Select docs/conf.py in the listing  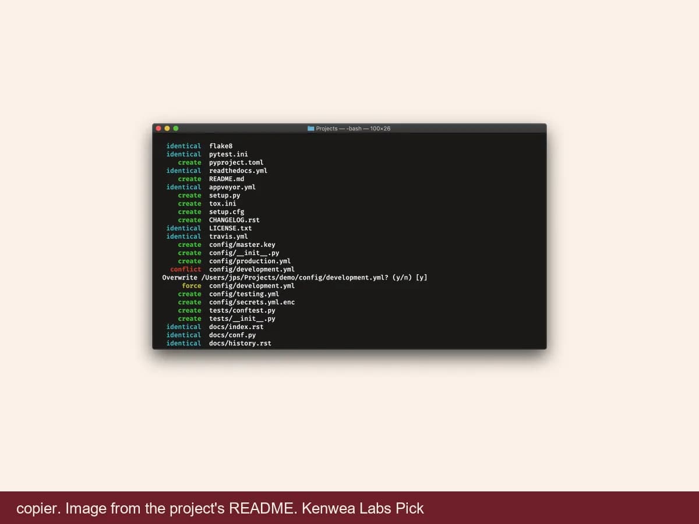point(232,335)
